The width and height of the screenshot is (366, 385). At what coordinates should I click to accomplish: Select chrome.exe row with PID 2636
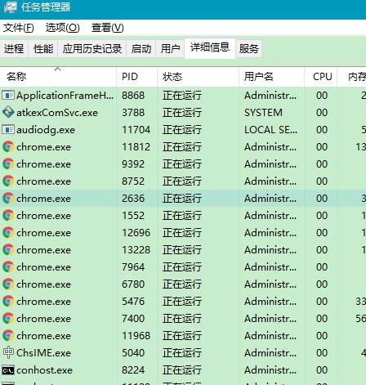click(x=183, y=199)
